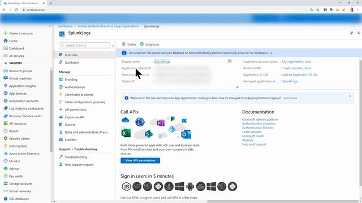362x203 pixels.
Task: Open the Microsoft Graph documentation link
Action: coord(253,136)
